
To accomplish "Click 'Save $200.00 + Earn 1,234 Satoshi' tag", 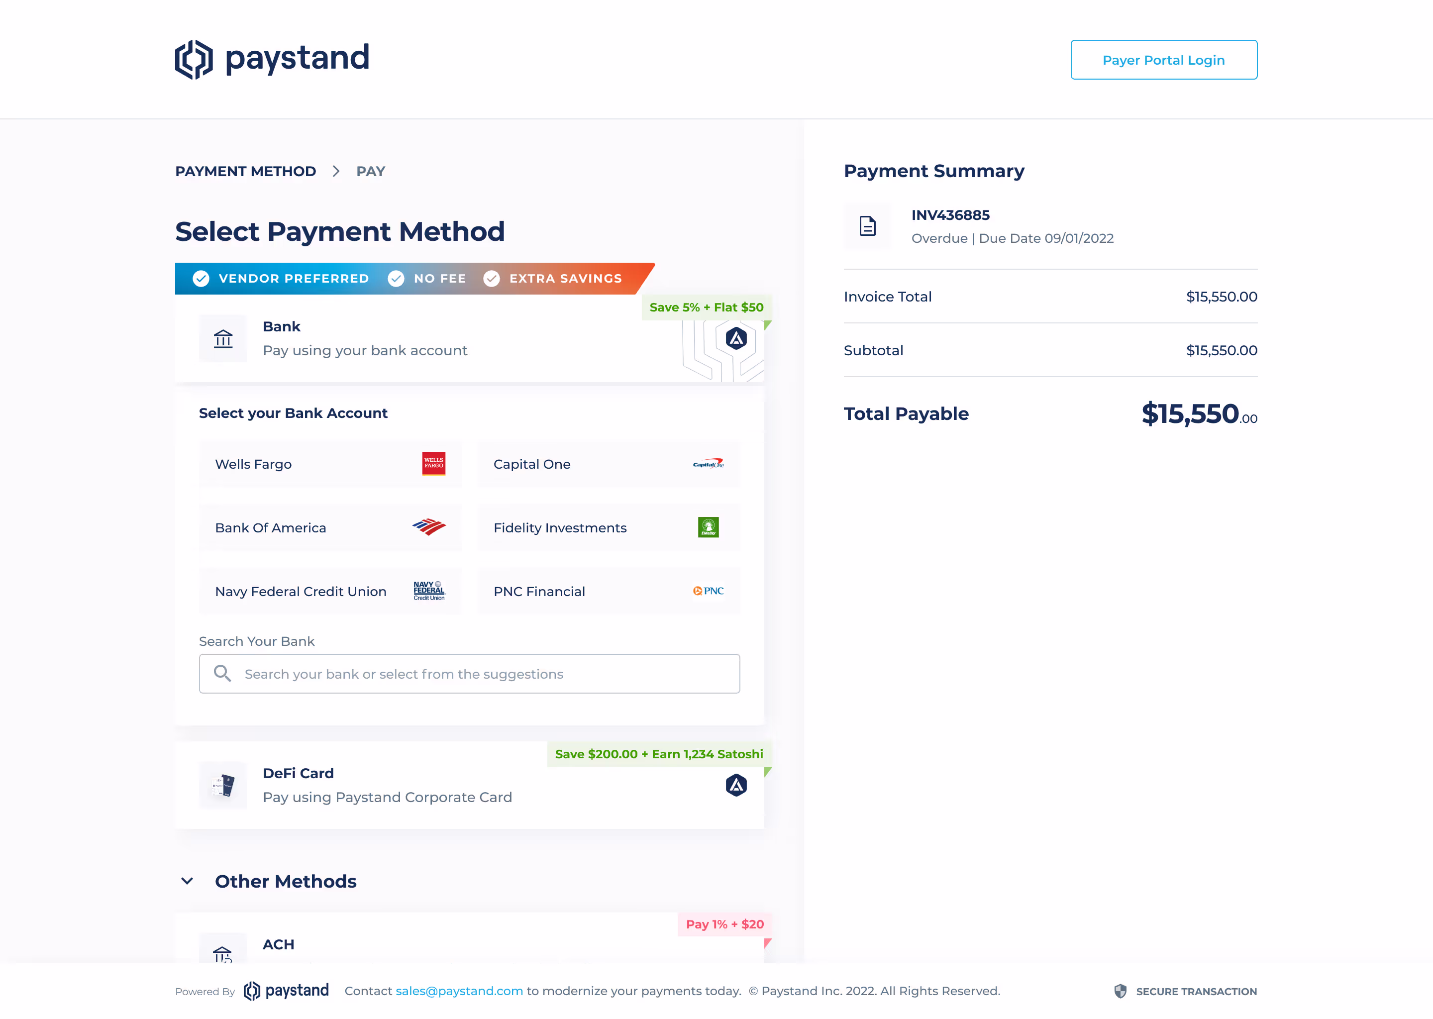I will coord(659,754).
